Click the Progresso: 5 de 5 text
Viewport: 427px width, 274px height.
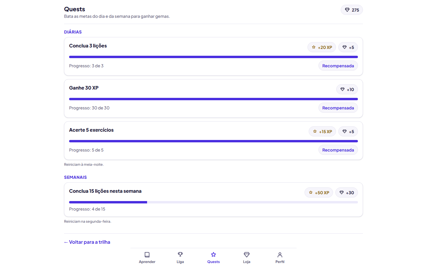pyautogui.click(x=86, y=150)
